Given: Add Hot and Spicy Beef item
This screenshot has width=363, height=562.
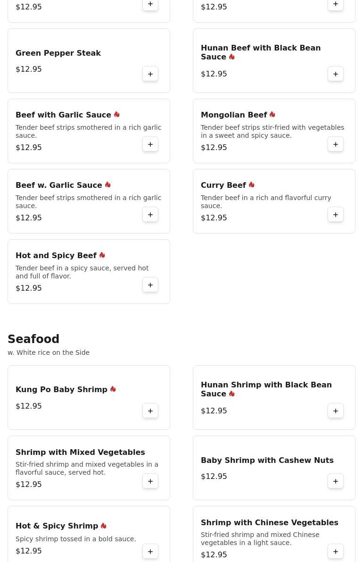Looking at the screenshot, I should coord(150,285).
